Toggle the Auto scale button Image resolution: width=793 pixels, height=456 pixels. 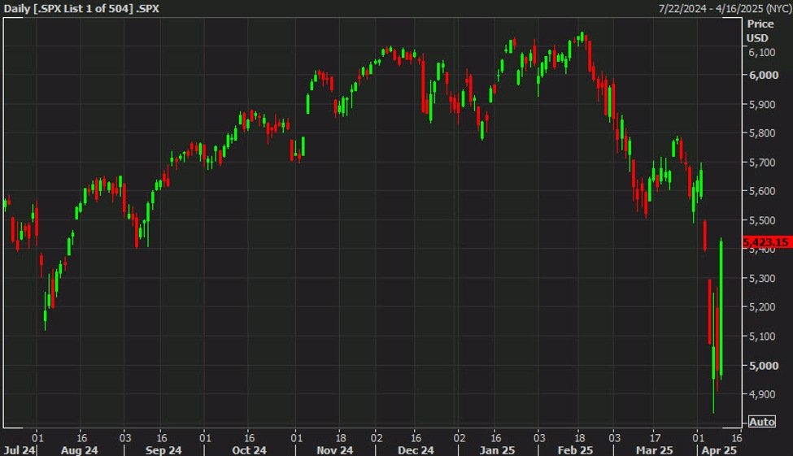(761, 421)
